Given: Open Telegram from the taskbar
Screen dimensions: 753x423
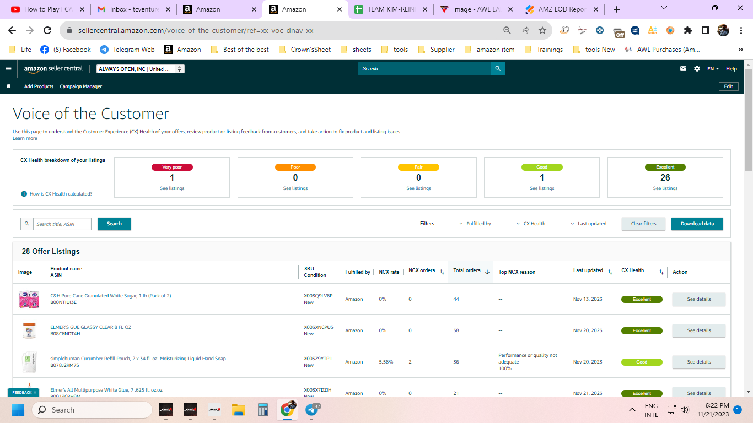Looking at the screenshot, I should 312,410.
